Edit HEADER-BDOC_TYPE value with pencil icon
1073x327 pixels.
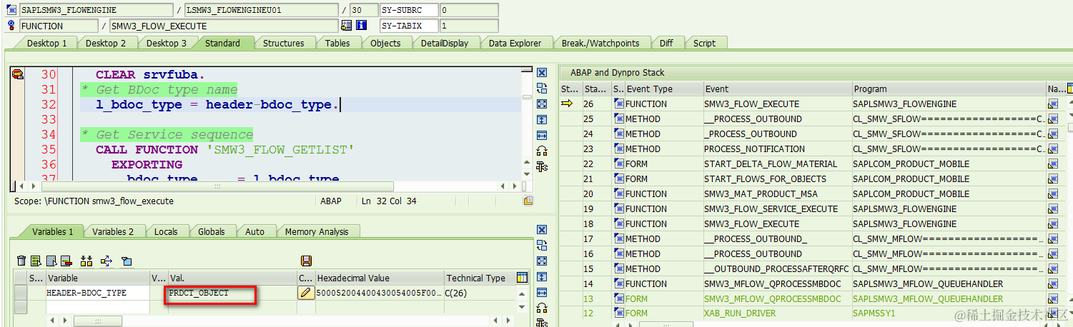[305, 293]
